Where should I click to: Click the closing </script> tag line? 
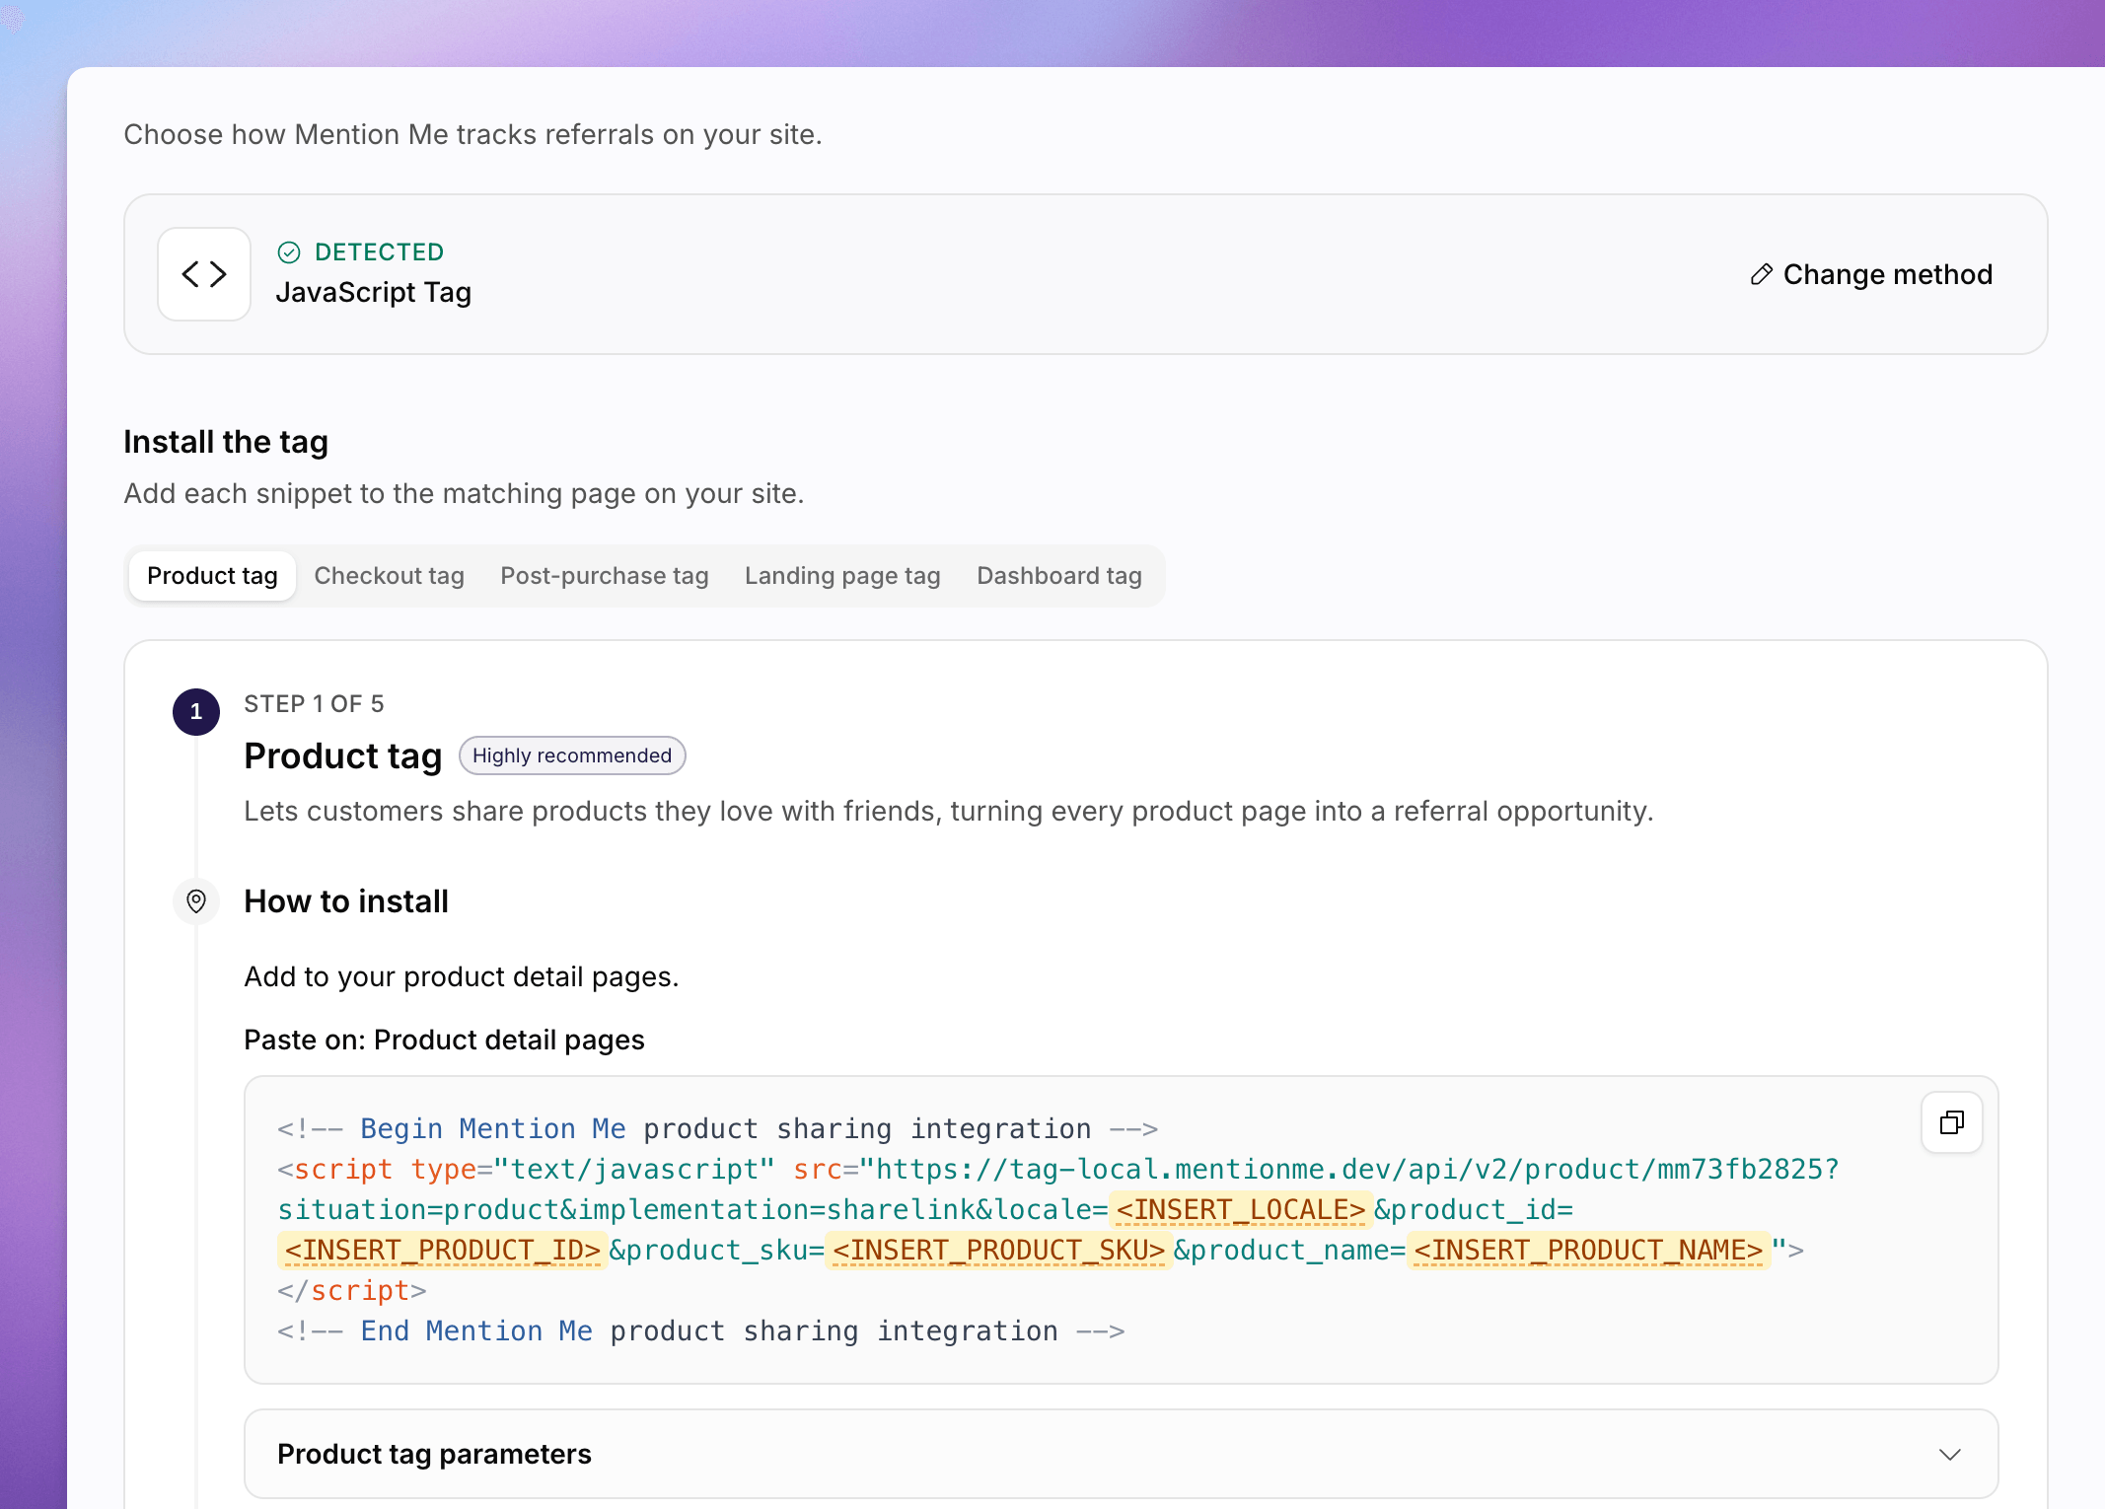coord(352,1290)
